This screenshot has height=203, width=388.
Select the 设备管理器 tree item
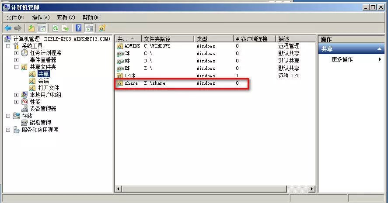pyautogui.click(x=43, y=109)
